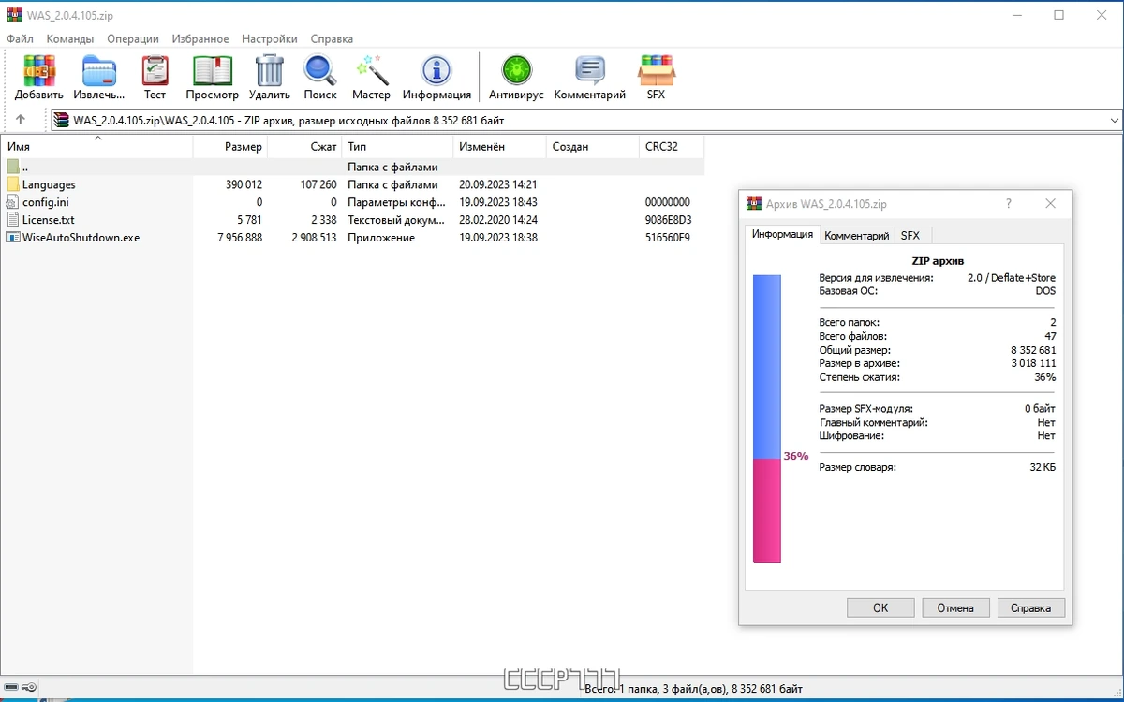This screenshot has width=1124, height=702.
Task: Sort by the Размер column header
Action: [230, 147]
